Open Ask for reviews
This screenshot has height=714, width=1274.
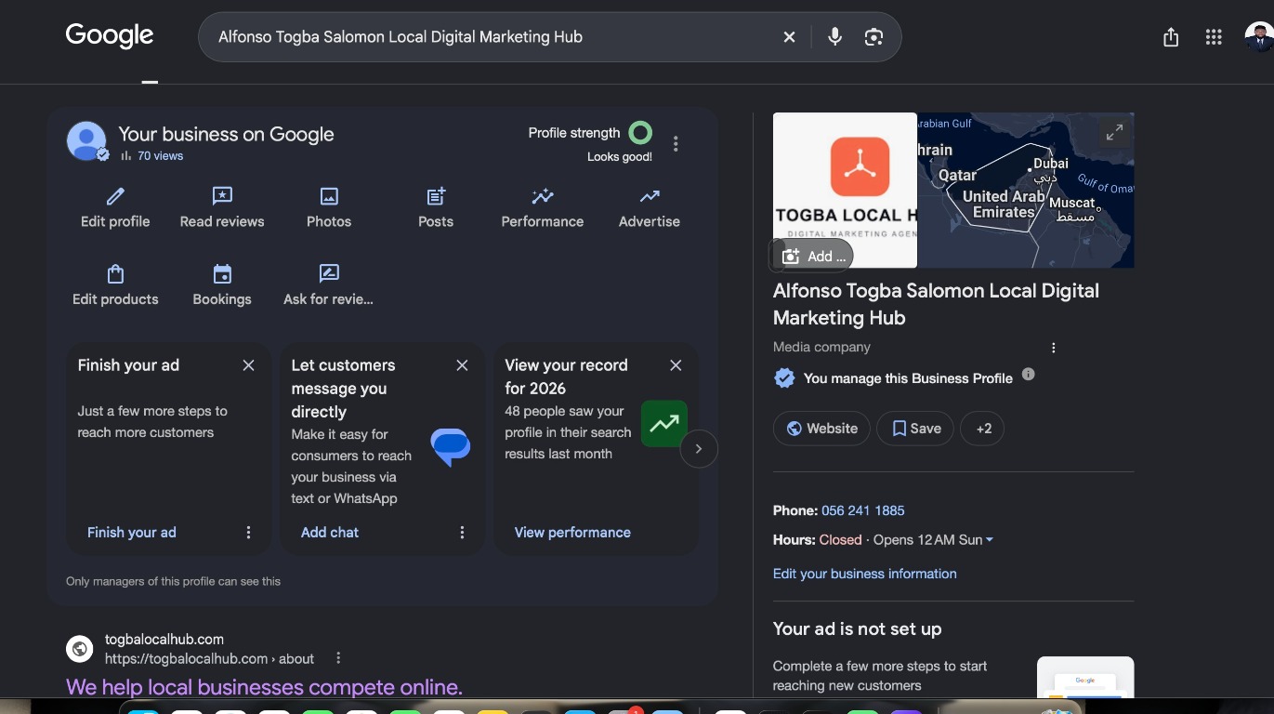point(329,286)
